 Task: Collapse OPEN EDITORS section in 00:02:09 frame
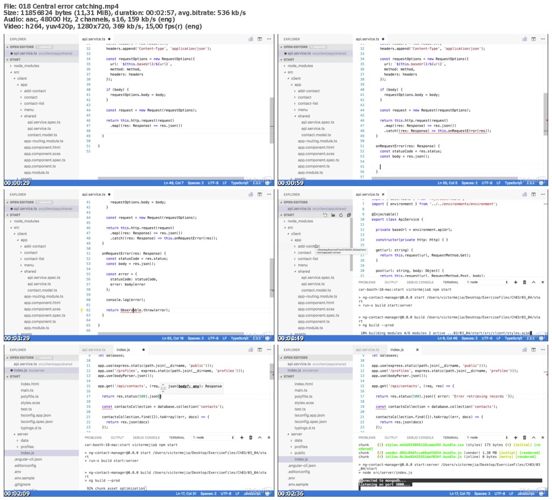click(x=7, y=358)
